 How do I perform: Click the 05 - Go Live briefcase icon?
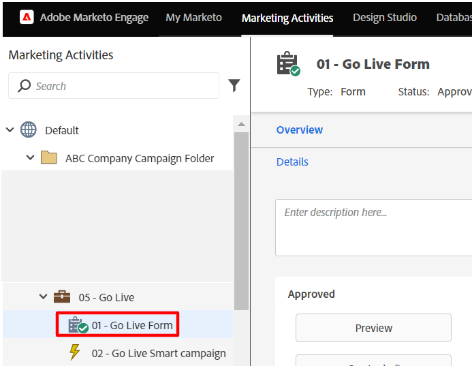pos(62,296)
